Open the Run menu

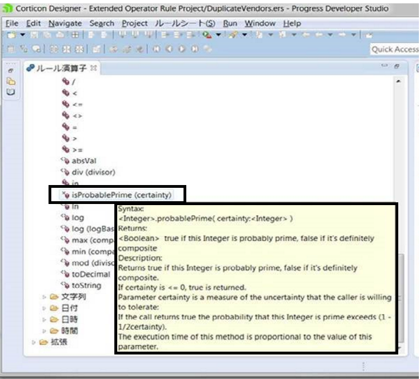(230, 23)
